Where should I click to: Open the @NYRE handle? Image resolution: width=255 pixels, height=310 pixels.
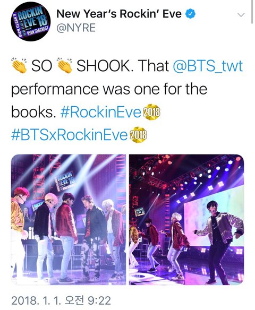[x=76, y=28]
